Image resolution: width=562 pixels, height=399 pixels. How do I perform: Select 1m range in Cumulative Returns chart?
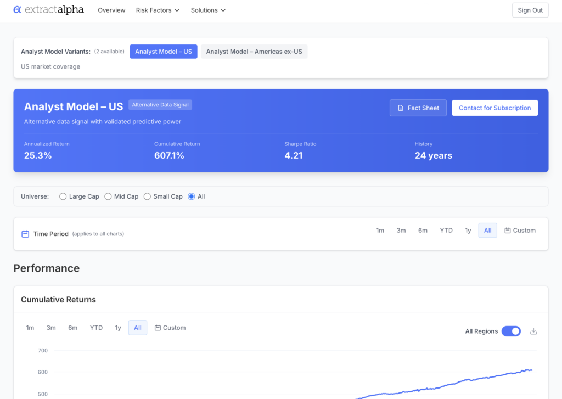30,328
